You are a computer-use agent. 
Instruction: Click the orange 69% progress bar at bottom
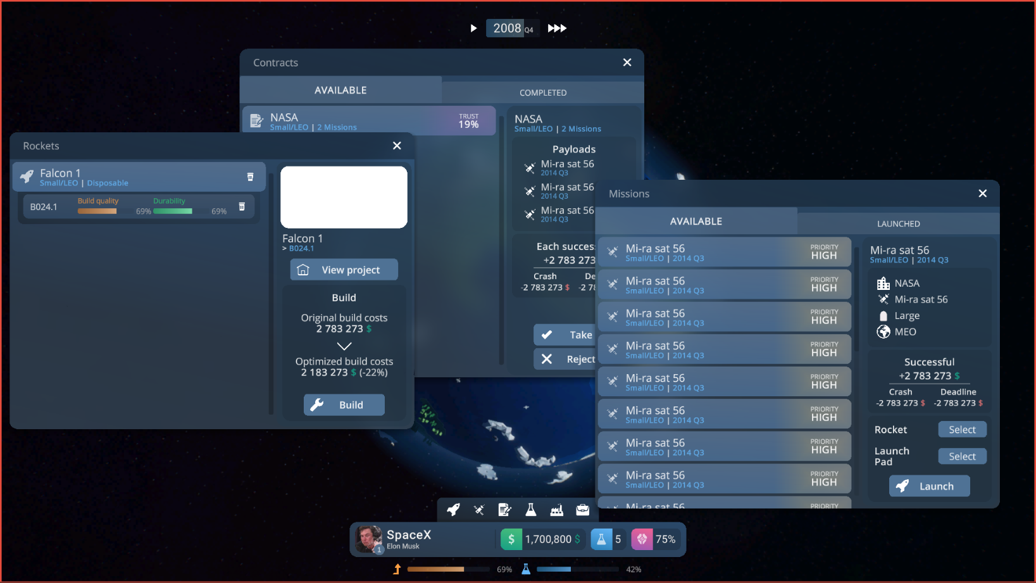(435, 569)
